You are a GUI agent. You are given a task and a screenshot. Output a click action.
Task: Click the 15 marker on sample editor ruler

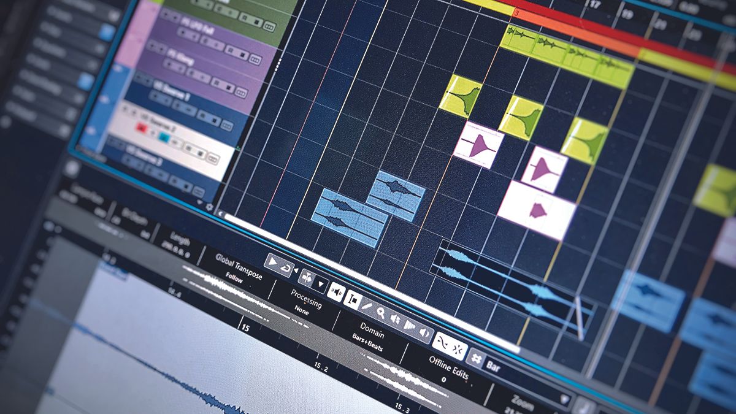(x=245, y=328)
